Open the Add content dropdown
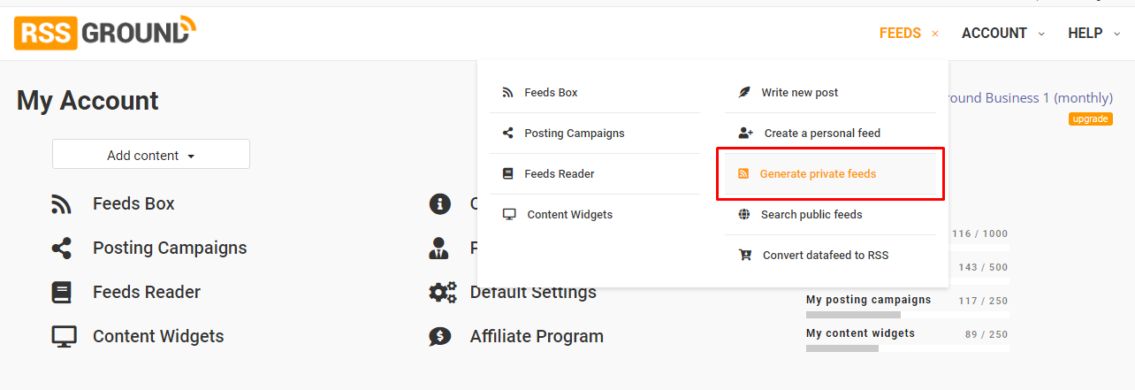Viewport: 1135px width, 390px height. [151, 155]
